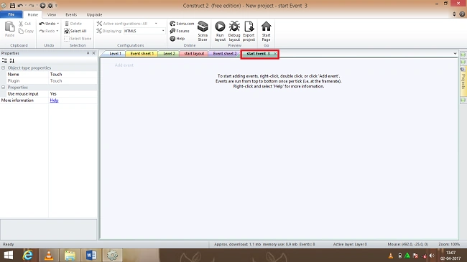Run layout with the play button
Screen dimensions: 467x262
point(220,31)
